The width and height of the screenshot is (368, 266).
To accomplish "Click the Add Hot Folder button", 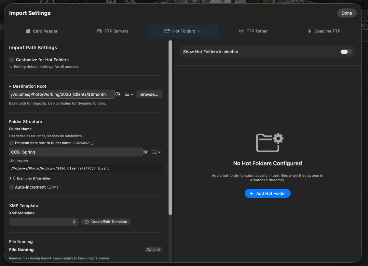I will pyautogui.click(x=267, y=193).
